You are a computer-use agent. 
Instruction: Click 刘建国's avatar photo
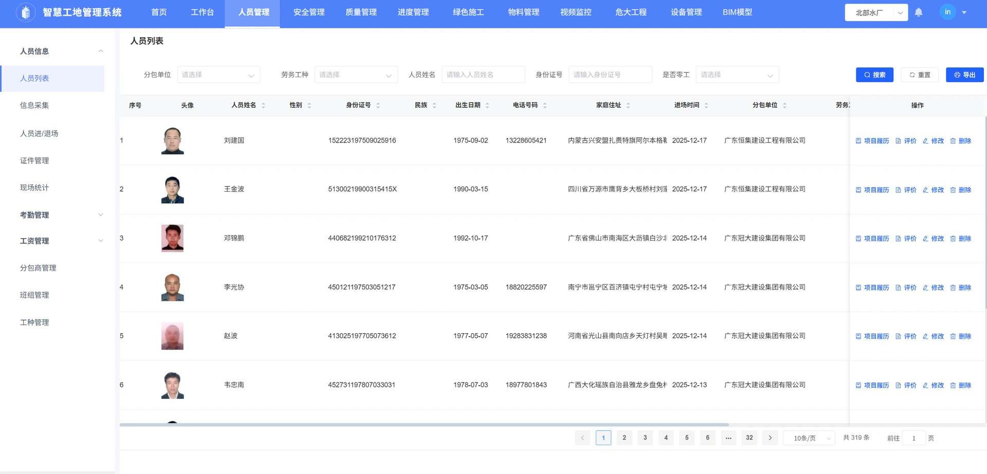pyautogui.click(x=172, y=141)
